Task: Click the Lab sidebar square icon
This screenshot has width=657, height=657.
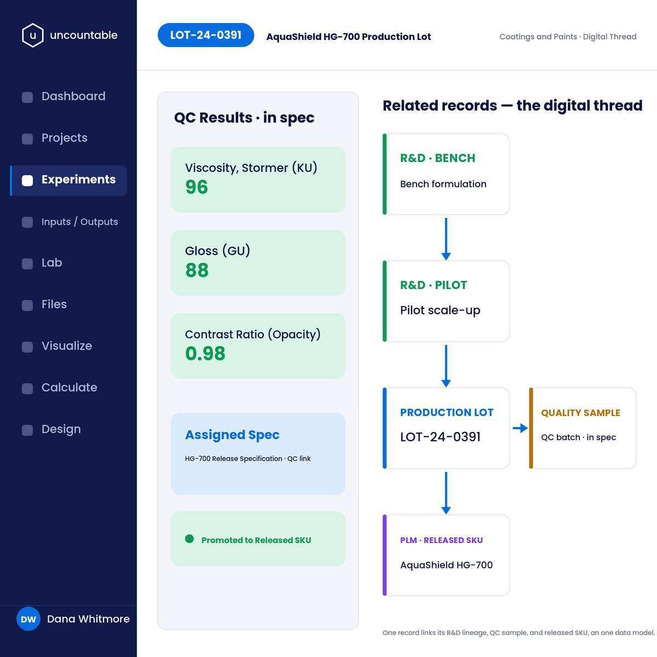Action: (27, 264)
